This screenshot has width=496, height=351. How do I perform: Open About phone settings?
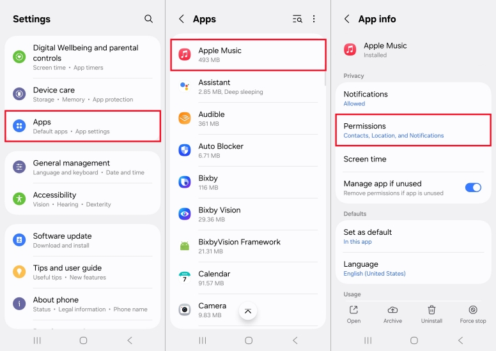tap(83, 304)
